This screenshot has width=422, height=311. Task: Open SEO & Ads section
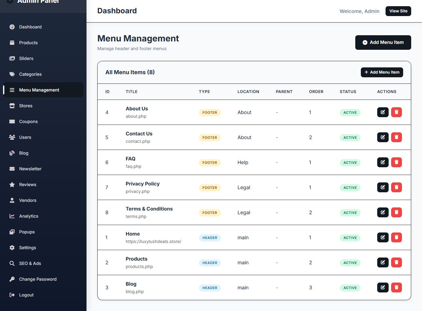pyautogui.click(x=30, y=263)
